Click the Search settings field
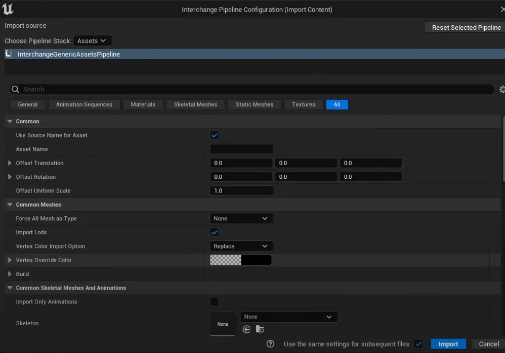The width and height of the screenshot is (505, 353). (252, 89)
